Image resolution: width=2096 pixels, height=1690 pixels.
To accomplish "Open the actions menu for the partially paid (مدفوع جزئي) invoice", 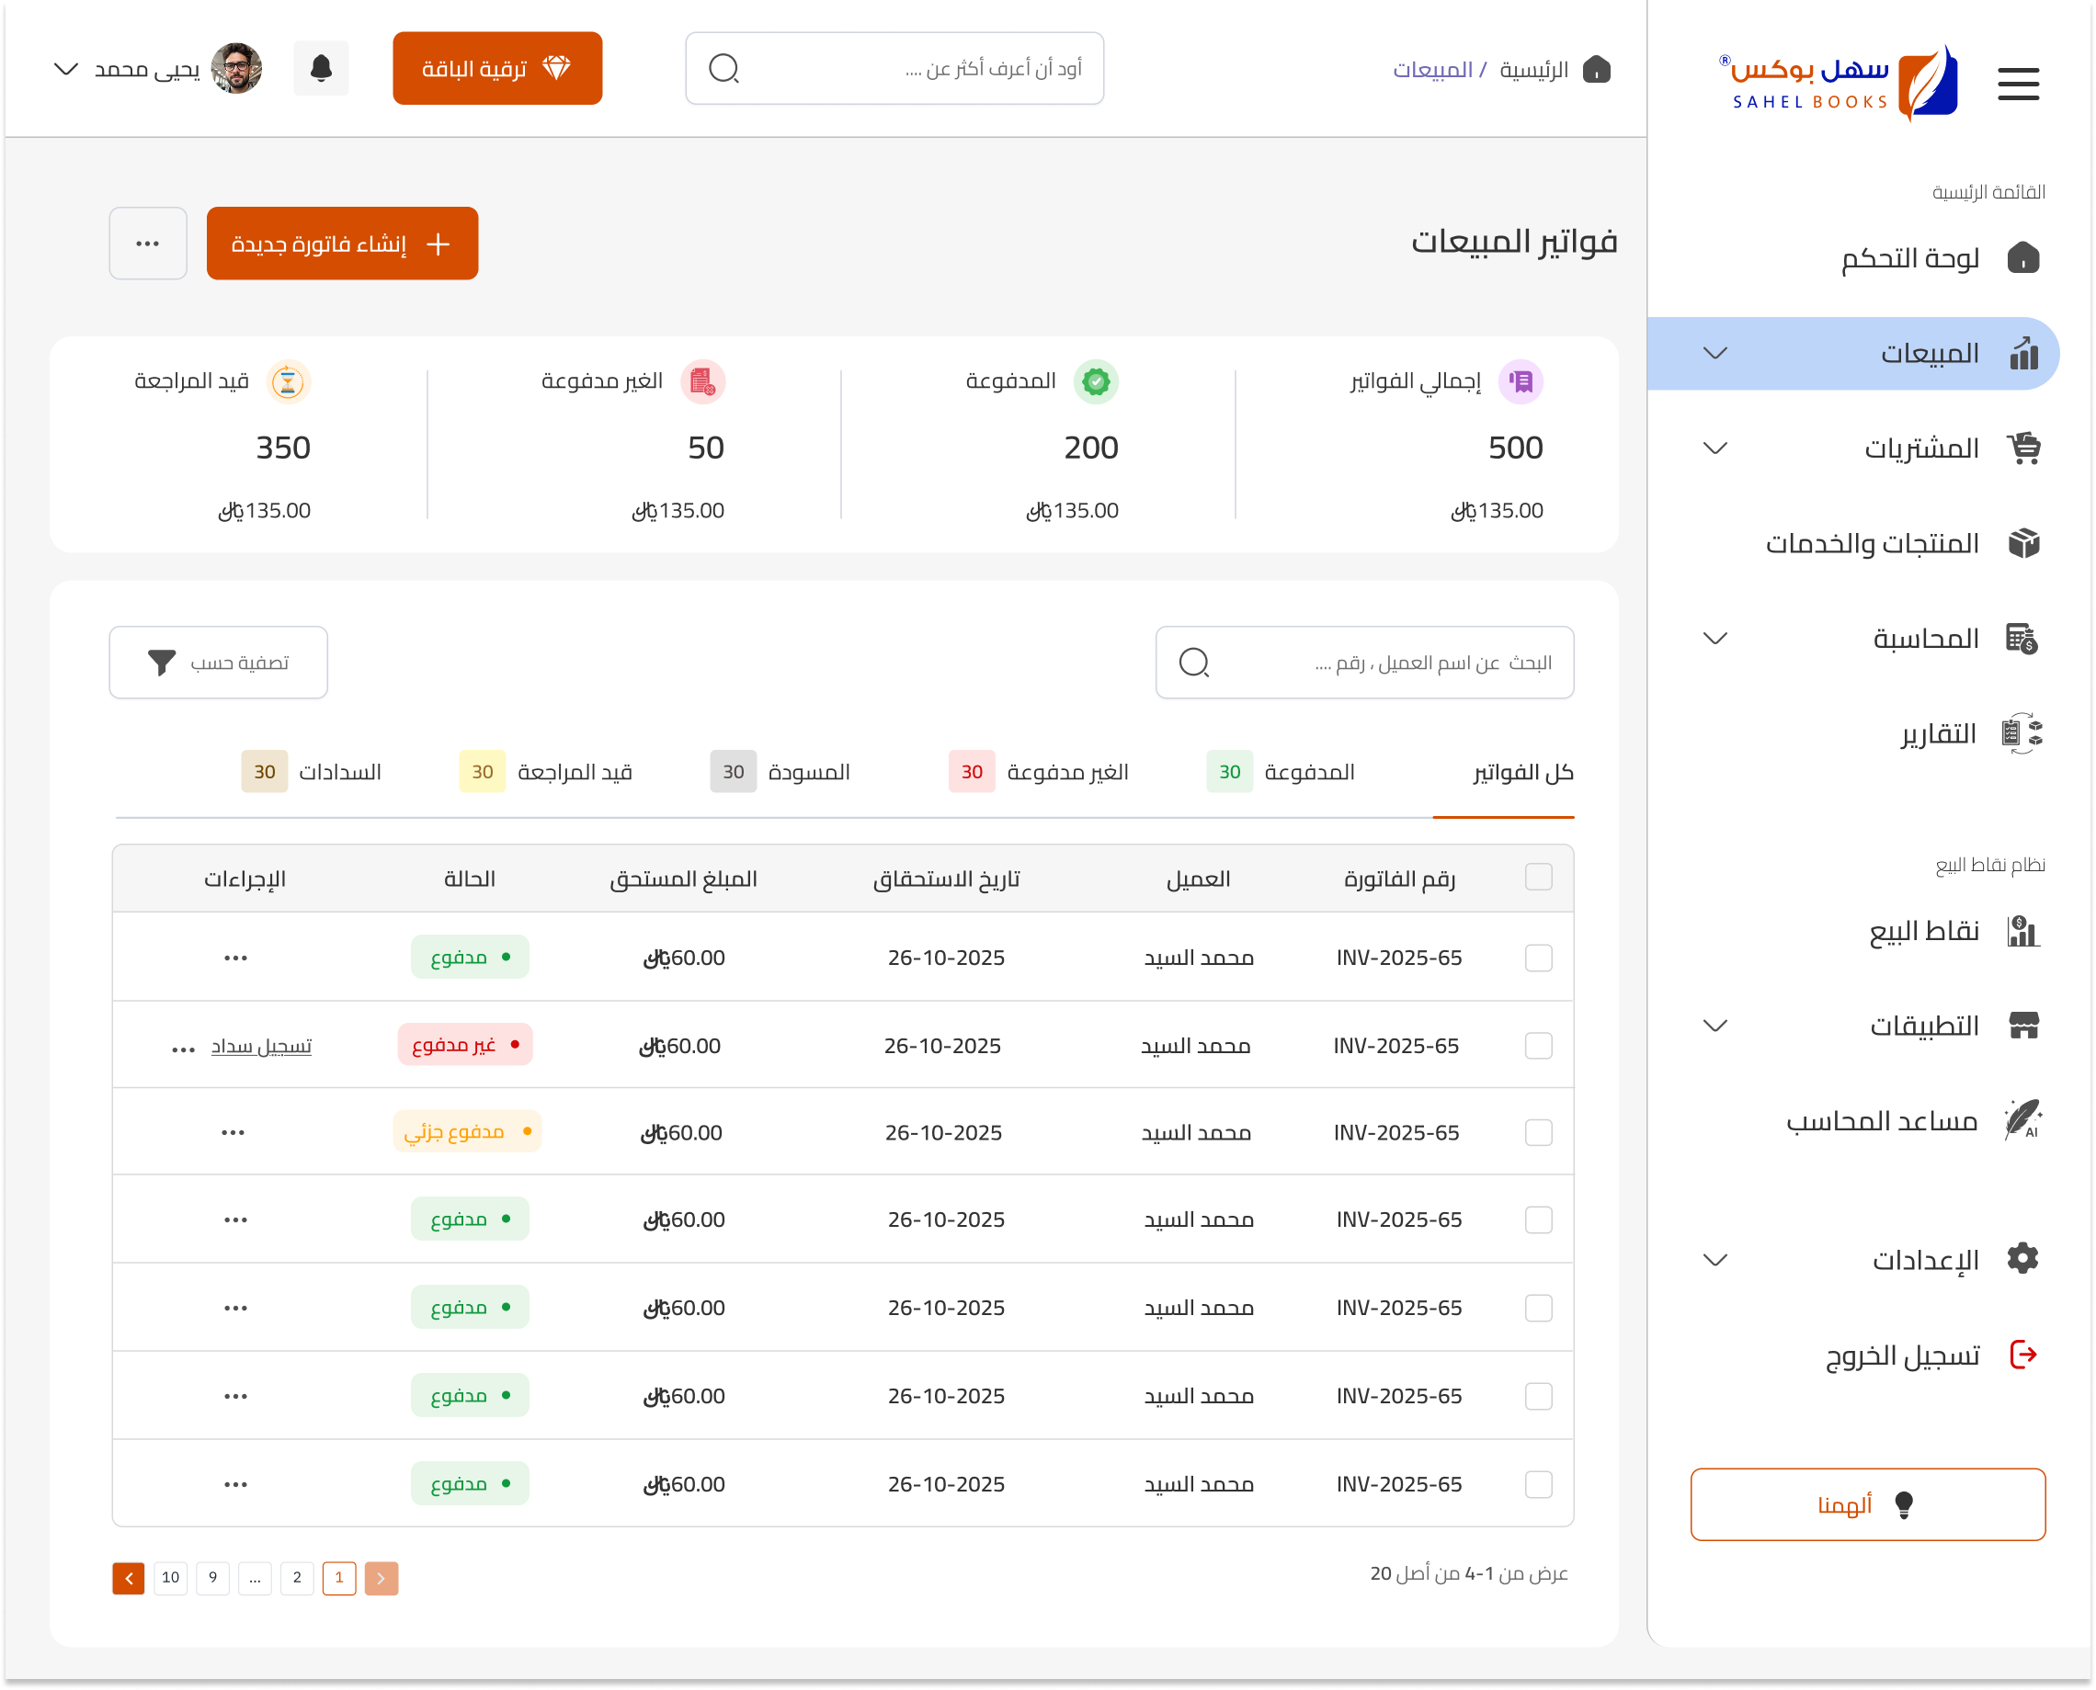I will (233, 1132).
